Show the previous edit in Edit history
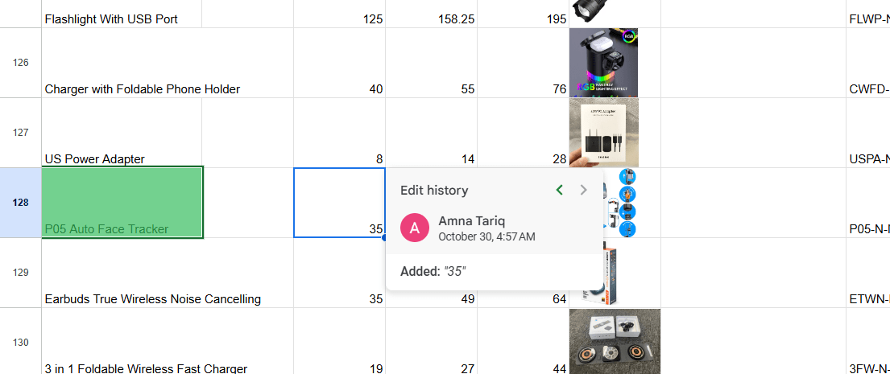The width and height of the screenshot is (890, 374). click(560, 191)
